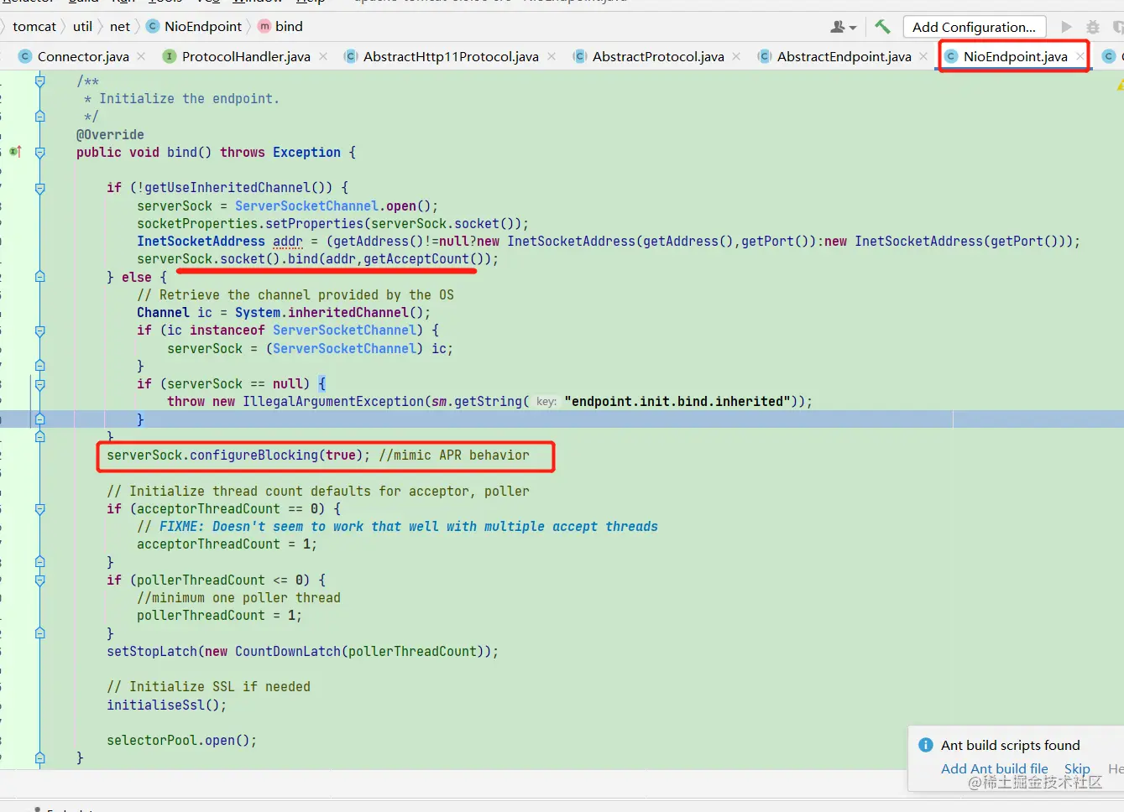Close the AbstractEndpoint.java tab

point(923,56)
